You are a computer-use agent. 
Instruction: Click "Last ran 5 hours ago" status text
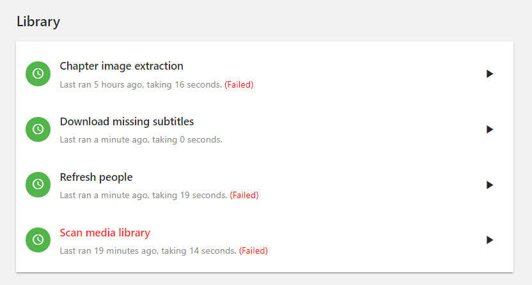101,84
